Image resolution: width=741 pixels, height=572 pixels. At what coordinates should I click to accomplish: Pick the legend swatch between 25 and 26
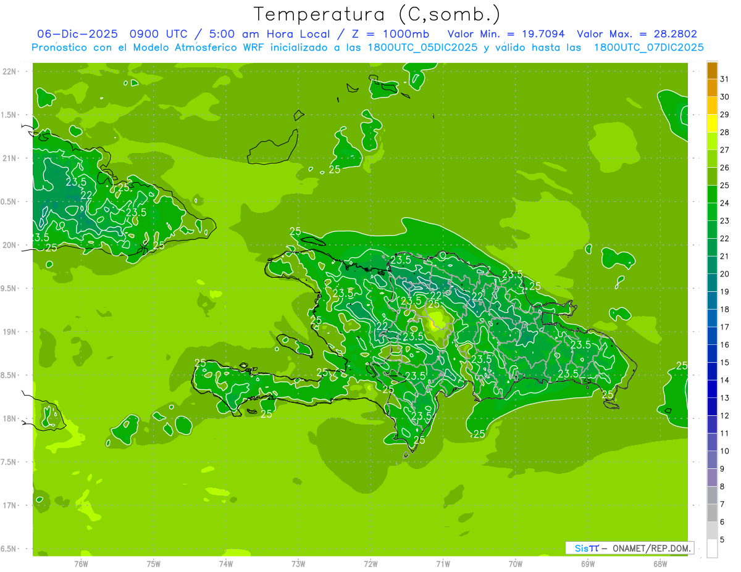[712, 176]
